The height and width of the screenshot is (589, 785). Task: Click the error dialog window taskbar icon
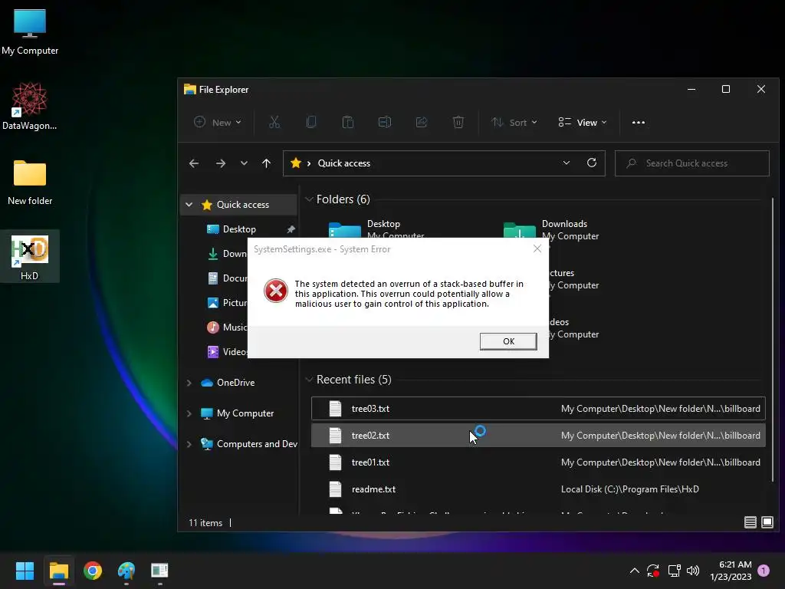[x=159, y=571]
